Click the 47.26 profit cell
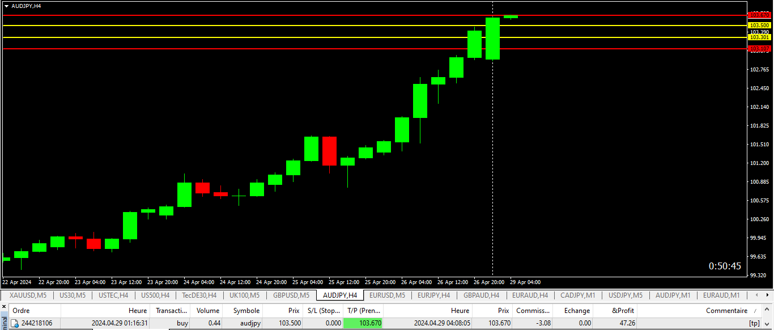 (626, 323)
